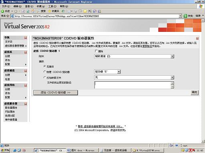Click the Search magnifier icon
This screenshot has height=153, width=205.
coord(38,11)
